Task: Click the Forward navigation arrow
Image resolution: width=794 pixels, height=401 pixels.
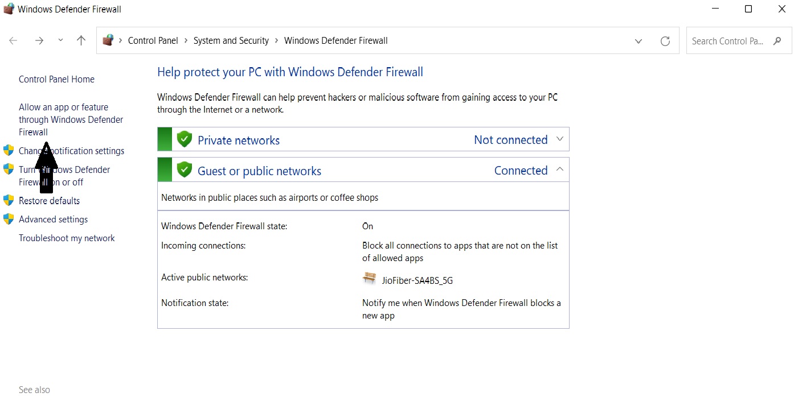Action: (39, 41)
